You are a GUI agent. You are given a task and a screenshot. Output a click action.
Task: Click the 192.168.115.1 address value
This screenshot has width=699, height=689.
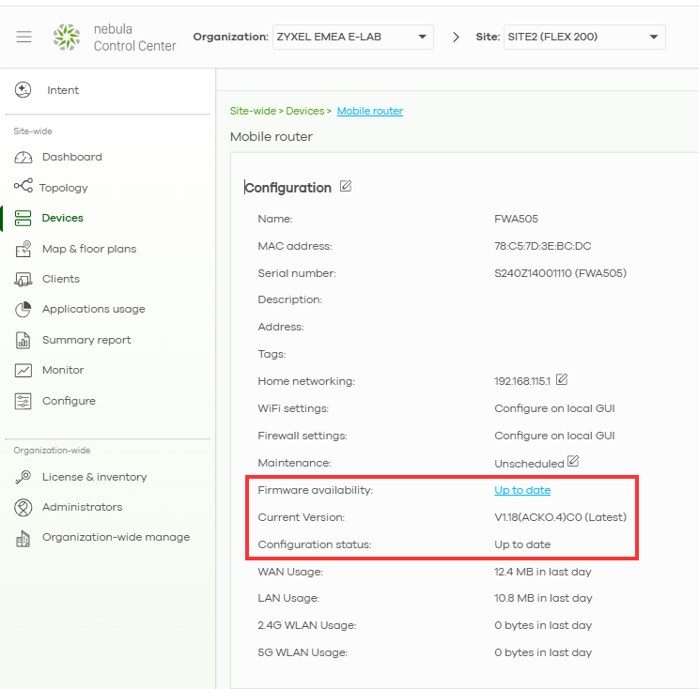click(x=522, y=381)
